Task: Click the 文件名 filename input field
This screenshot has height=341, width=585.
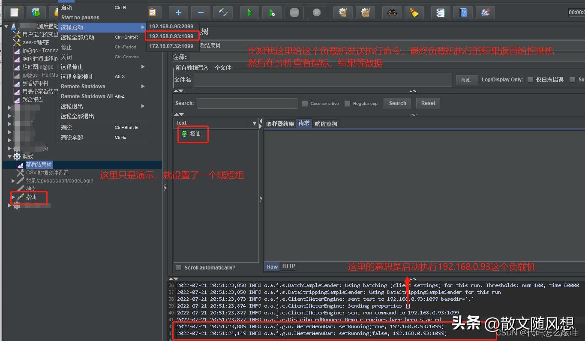Action: [x=321, y=79]
